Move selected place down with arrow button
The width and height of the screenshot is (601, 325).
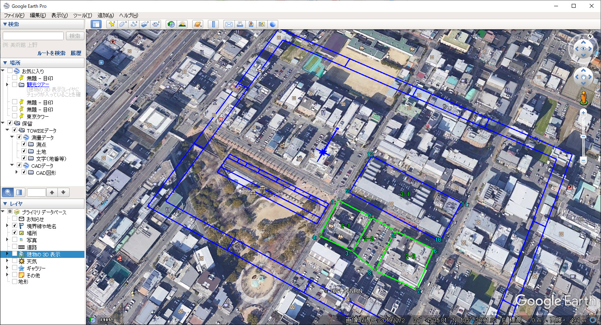pyautogui.click(x=63, y=192)
